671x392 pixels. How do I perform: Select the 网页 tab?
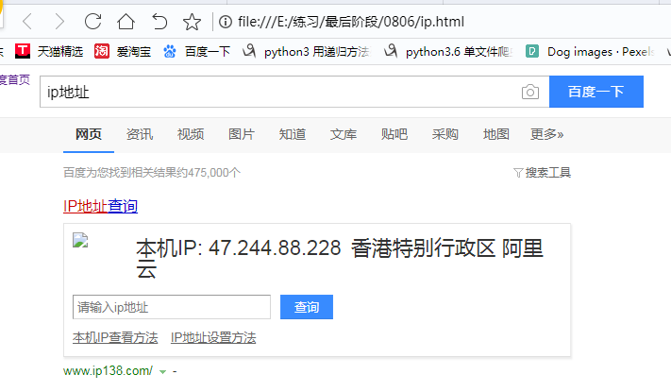(89, 134)
